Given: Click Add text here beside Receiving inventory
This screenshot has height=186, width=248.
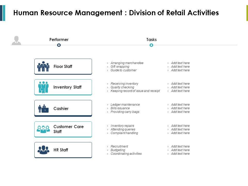Looking at the screenshot, I should coord(180,84).
